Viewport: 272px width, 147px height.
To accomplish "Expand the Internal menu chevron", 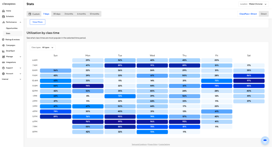I will pyautogui.click(x=20, y=79).
